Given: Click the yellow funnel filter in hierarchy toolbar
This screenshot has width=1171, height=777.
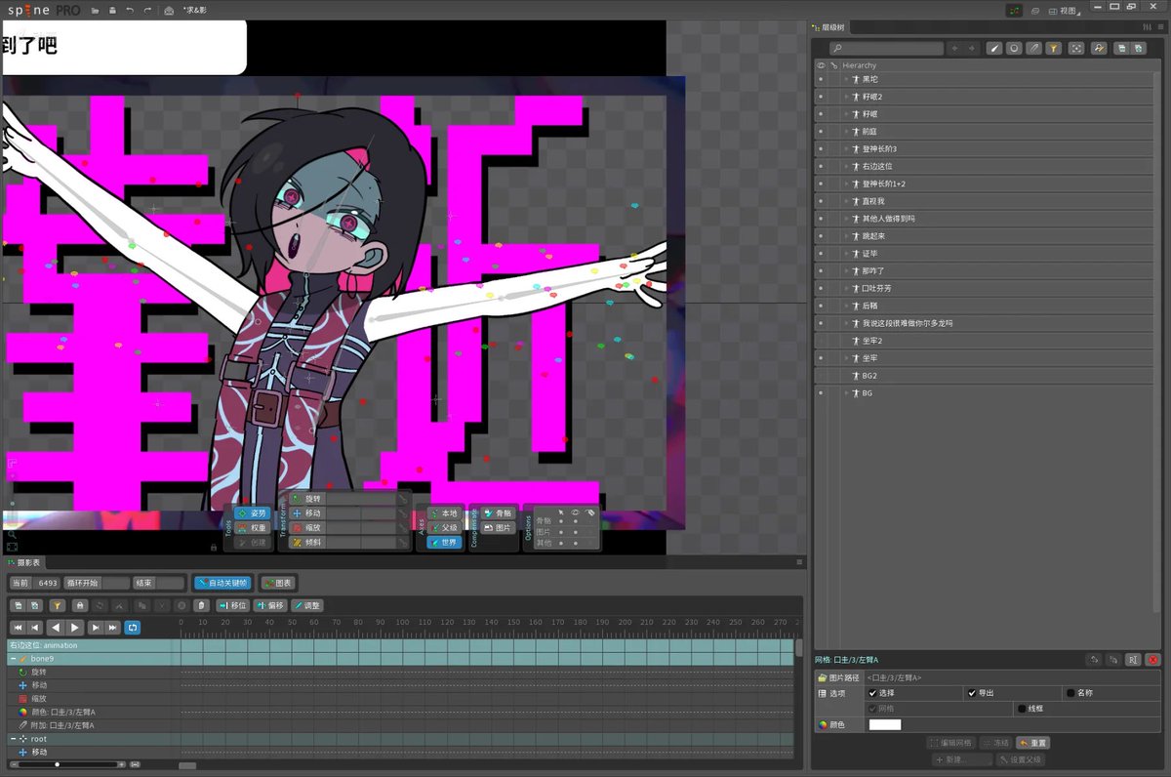Looking at the screenshot, I should point(1054,48).
